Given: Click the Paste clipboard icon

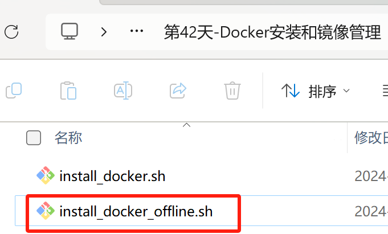Looking at the screenshot, I should [68, 91].
